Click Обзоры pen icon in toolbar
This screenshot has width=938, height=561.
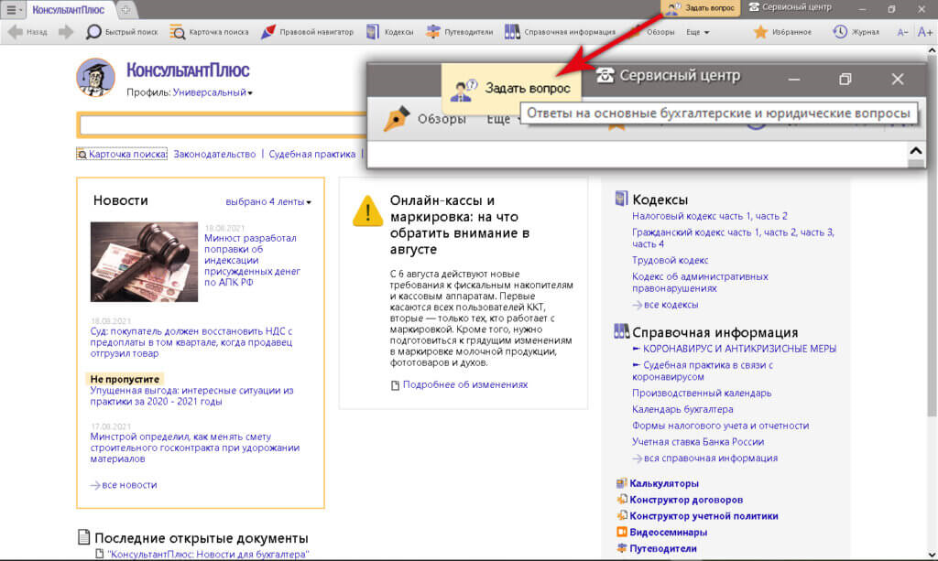click(638, 32)
